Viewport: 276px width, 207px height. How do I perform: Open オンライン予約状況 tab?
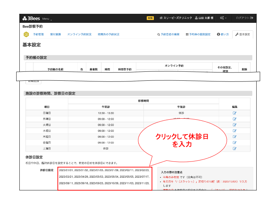pyautogui.click(x=79, y=34)
